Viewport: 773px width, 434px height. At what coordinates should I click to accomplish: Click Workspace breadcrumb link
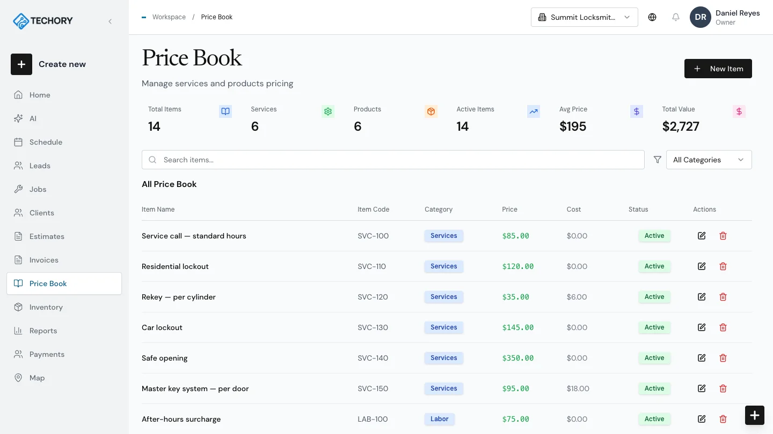[x=169, y=17]
